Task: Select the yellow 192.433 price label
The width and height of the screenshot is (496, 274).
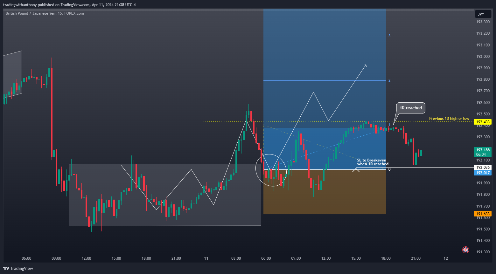Action: 483,122
